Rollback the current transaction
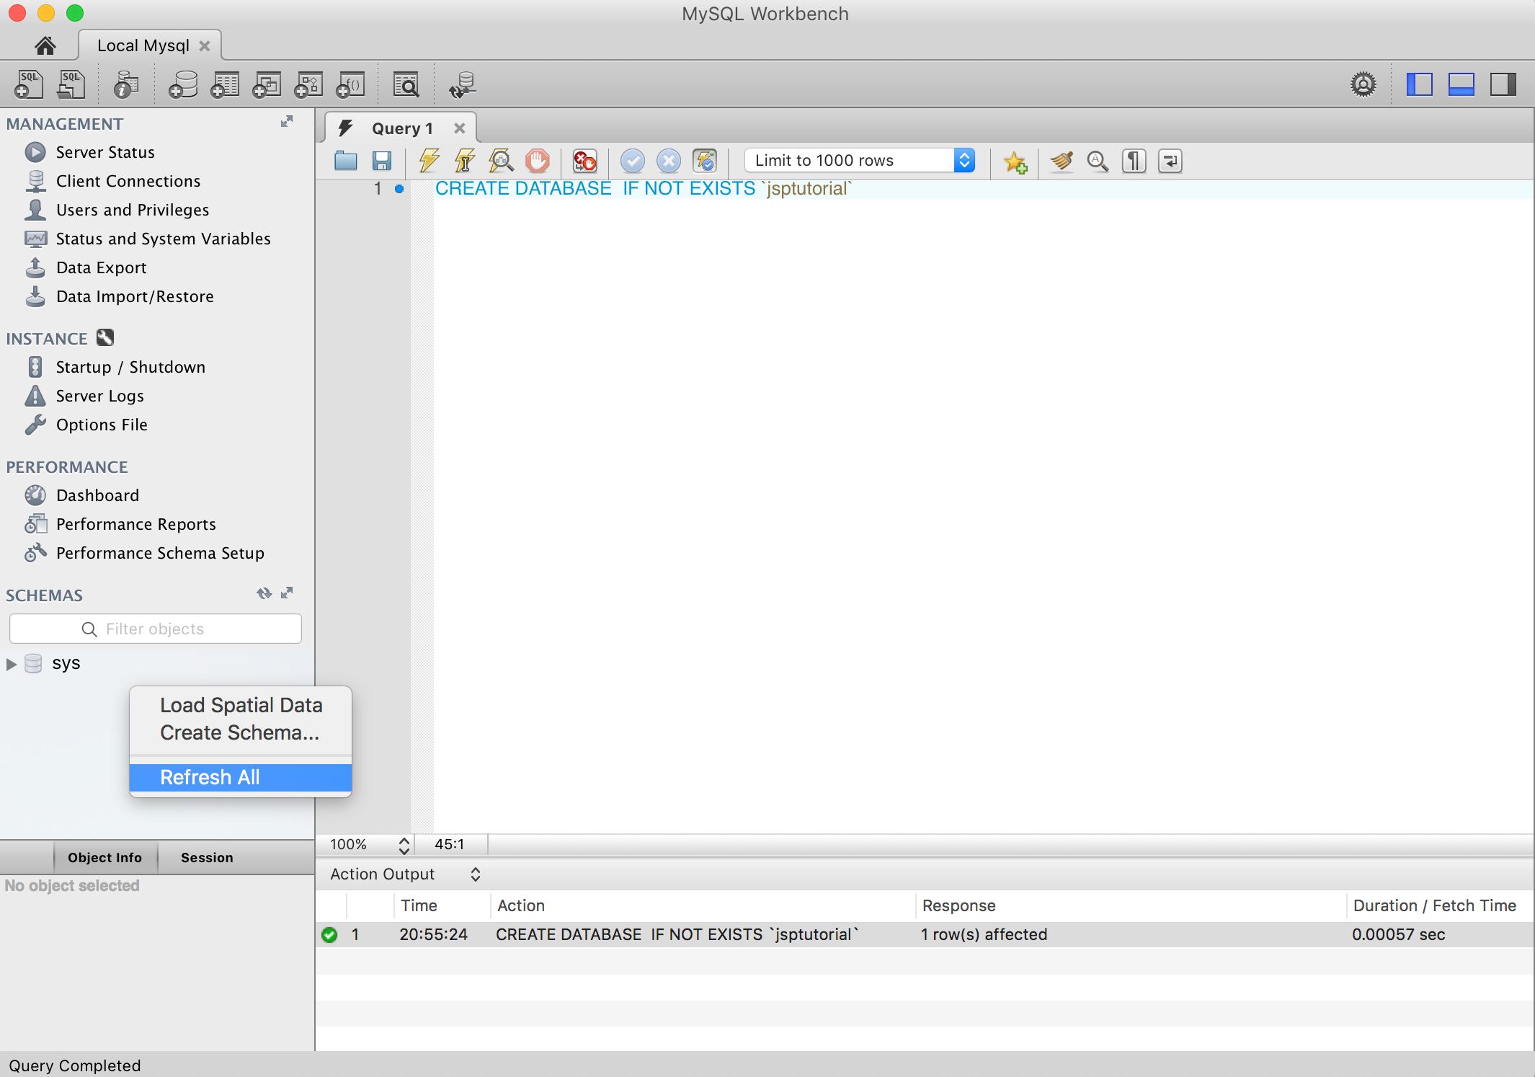Image resolution: width=1535 pixels, height=1077 pixels. pos(668,160)
